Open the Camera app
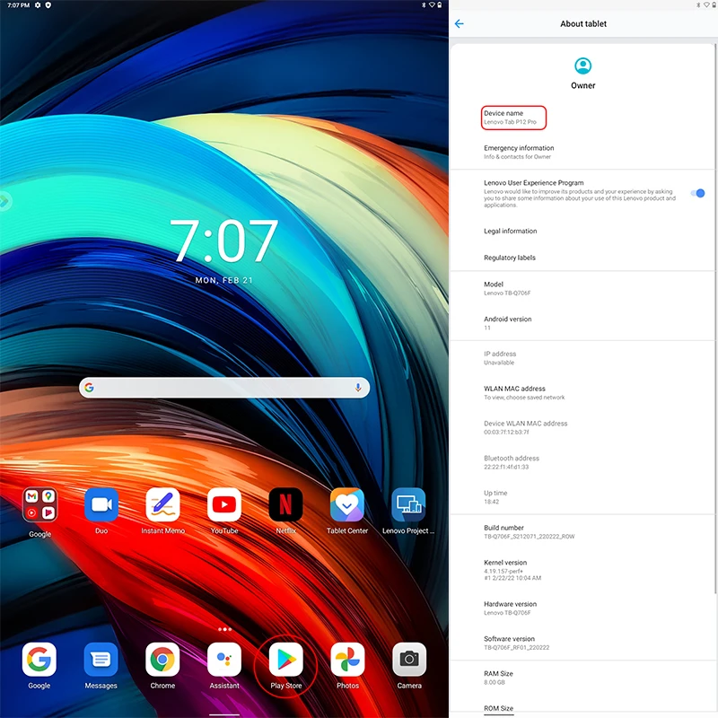Screen dimensions: 718x718 (x=409, y=660)
